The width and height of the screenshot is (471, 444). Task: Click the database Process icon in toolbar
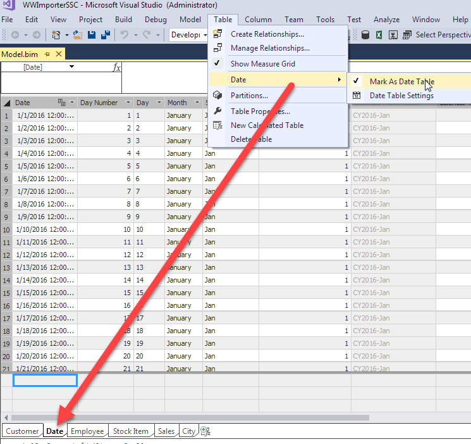tap(365, 35)
